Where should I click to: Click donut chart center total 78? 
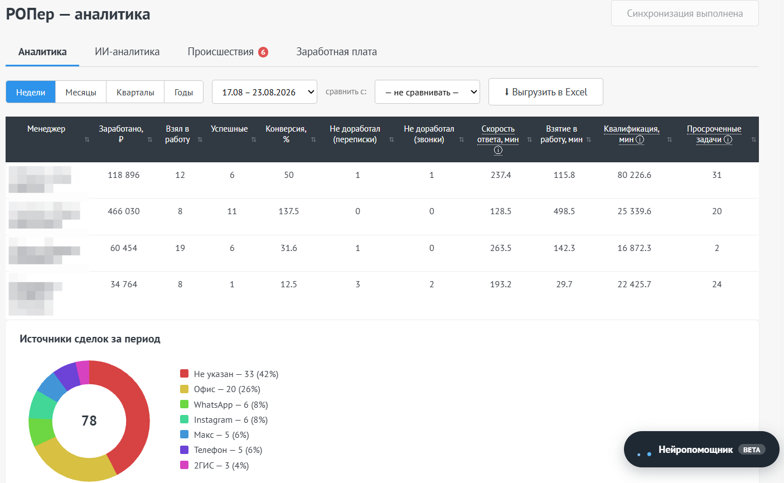click(x=89, y=421)
